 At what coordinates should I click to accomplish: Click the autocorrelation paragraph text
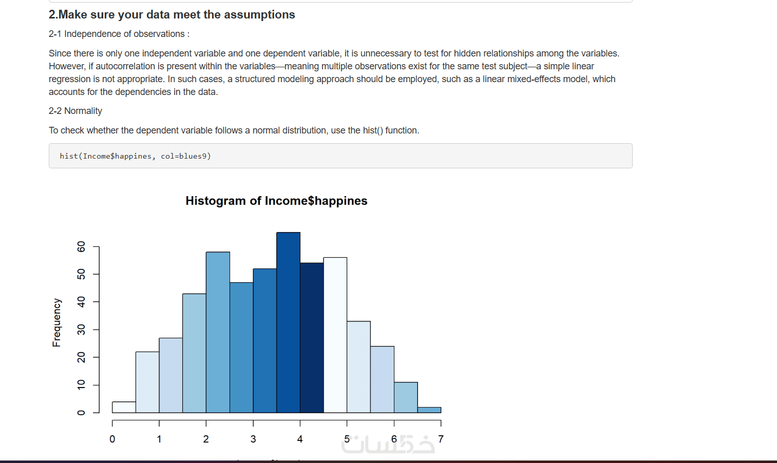pos(334,72)
